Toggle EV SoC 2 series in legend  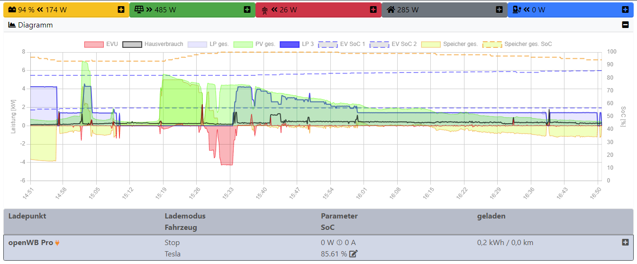pyautogui.click(x=393, y=44)
